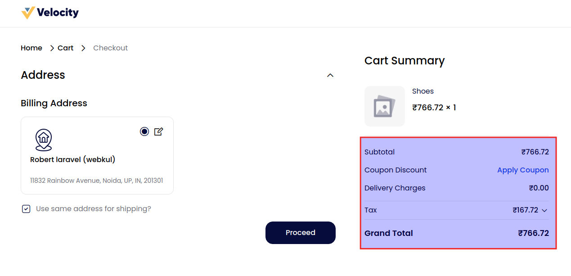
Task: Click the chevron between Cart and Checkout
Action: pos(83,48)
